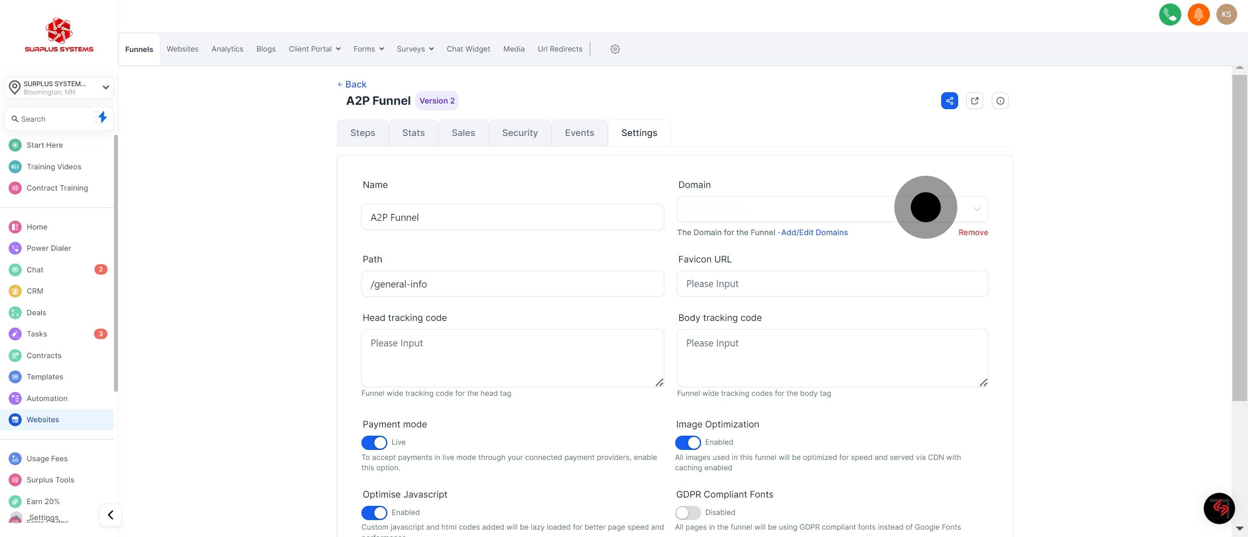Switch to the Security tab
Image resolution: width=1248 pixels, height=537 pixels.
click(x=520, y=133)
